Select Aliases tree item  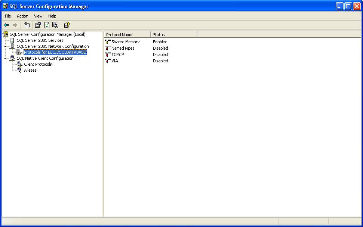click(x=30, y=70)
